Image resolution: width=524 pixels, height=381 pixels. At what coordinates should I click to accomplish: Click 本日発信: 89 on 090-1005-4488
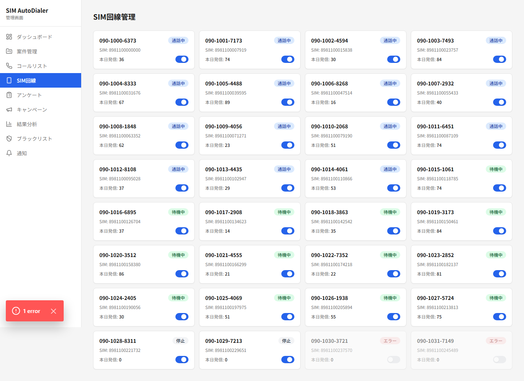218,103
